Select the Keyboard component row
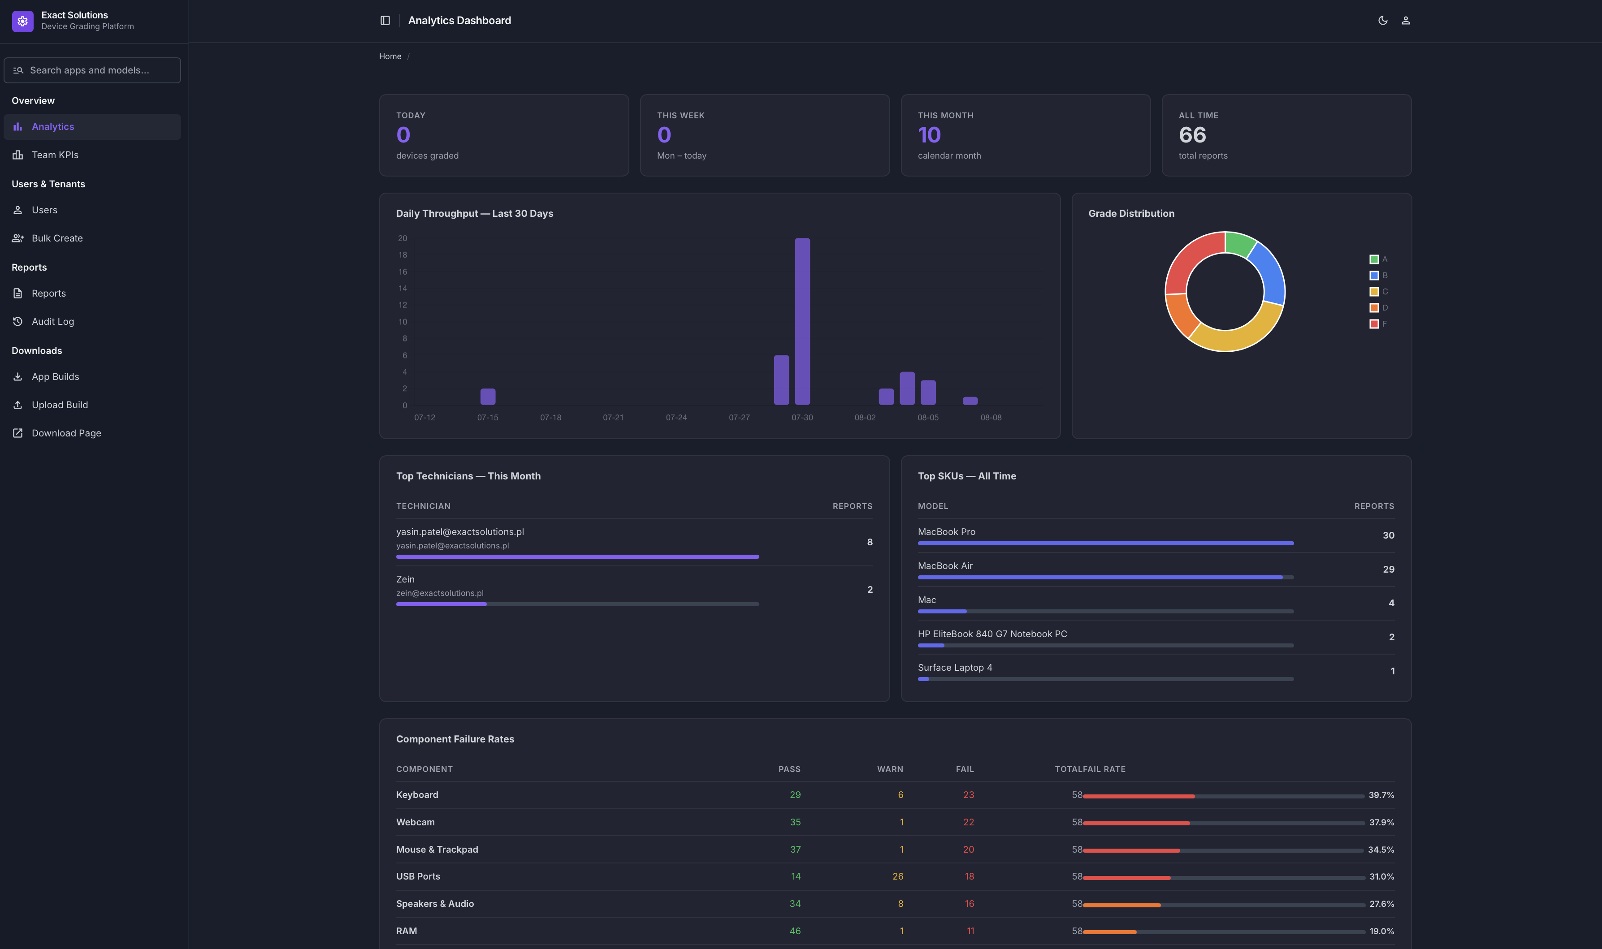 [895, 795]
